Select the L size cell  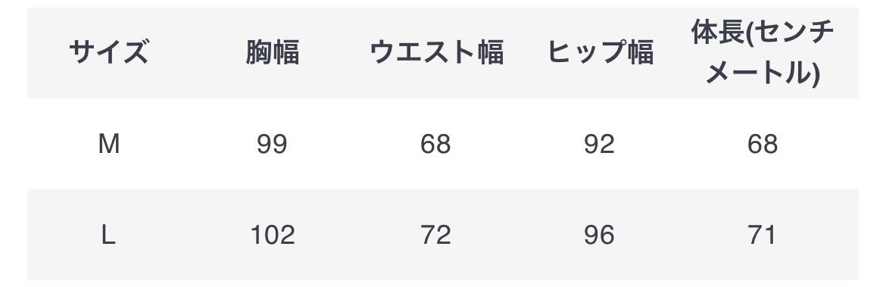[108, 235]
